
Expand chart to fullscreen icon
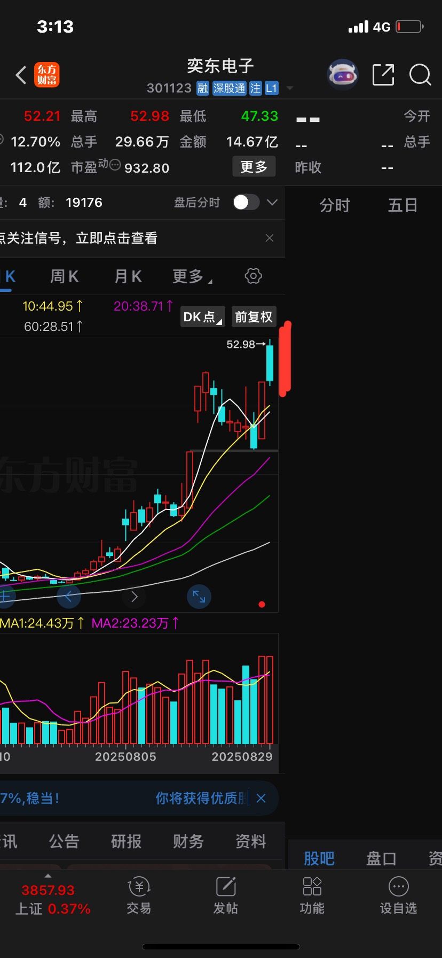tap(199, 597)
